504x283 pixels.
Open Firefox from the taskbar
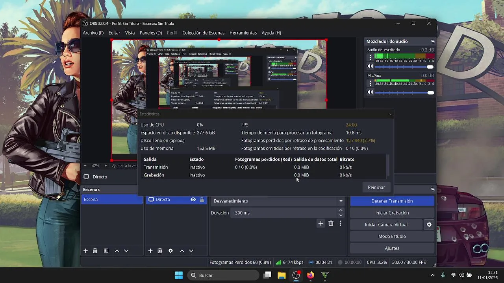pos(311,275)
